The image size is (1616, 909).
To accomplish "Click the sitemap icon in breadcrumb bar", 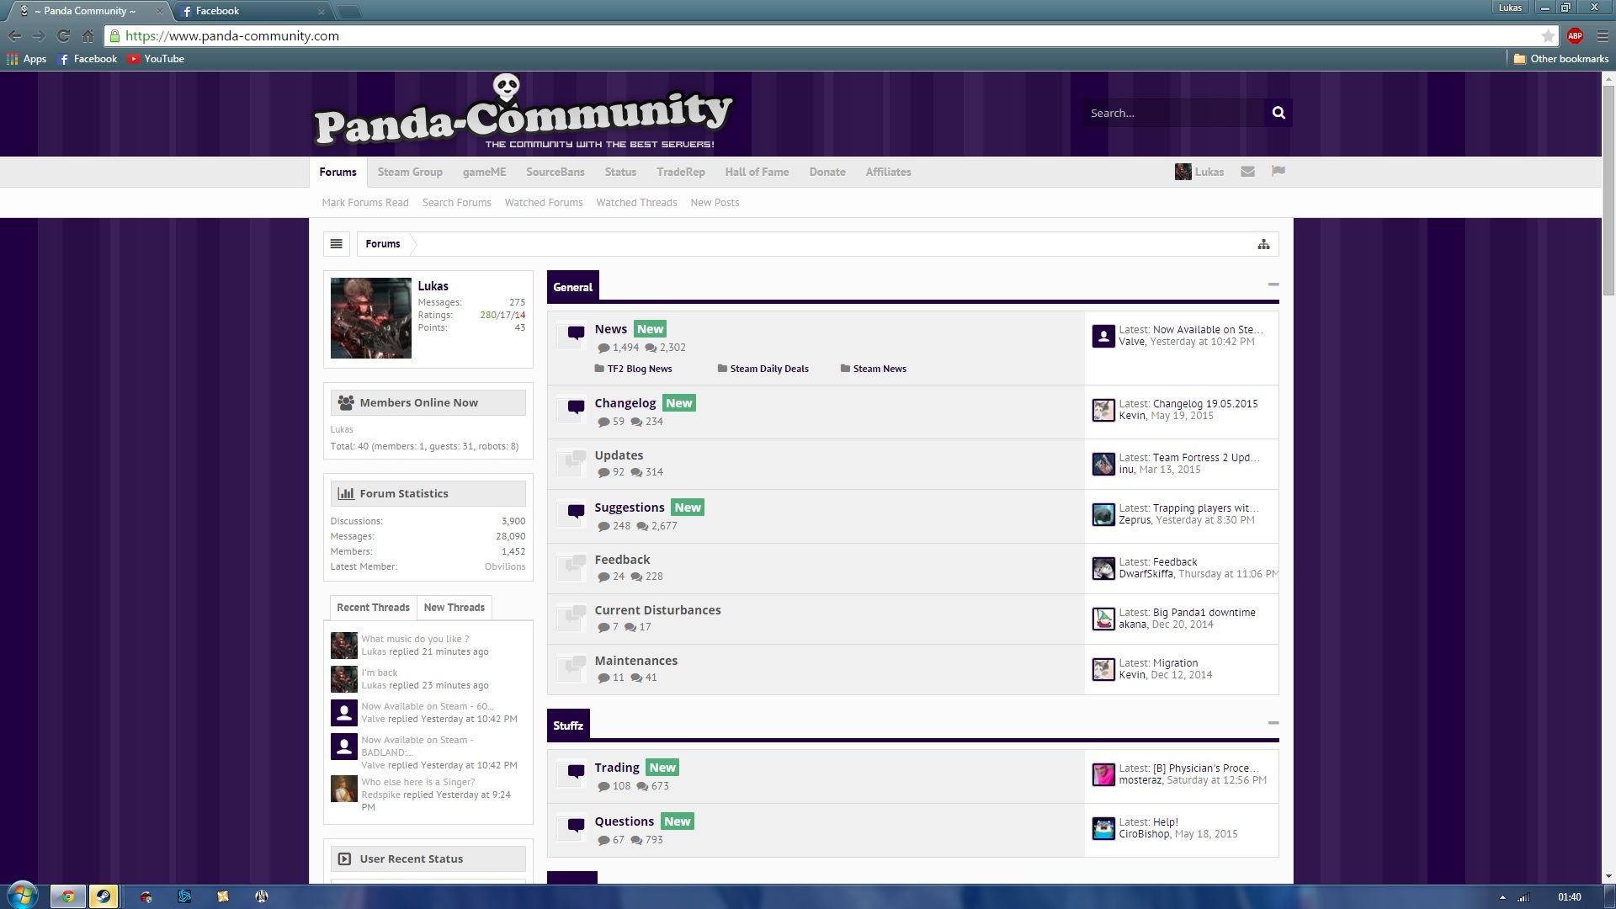I will coord(1263,244).
